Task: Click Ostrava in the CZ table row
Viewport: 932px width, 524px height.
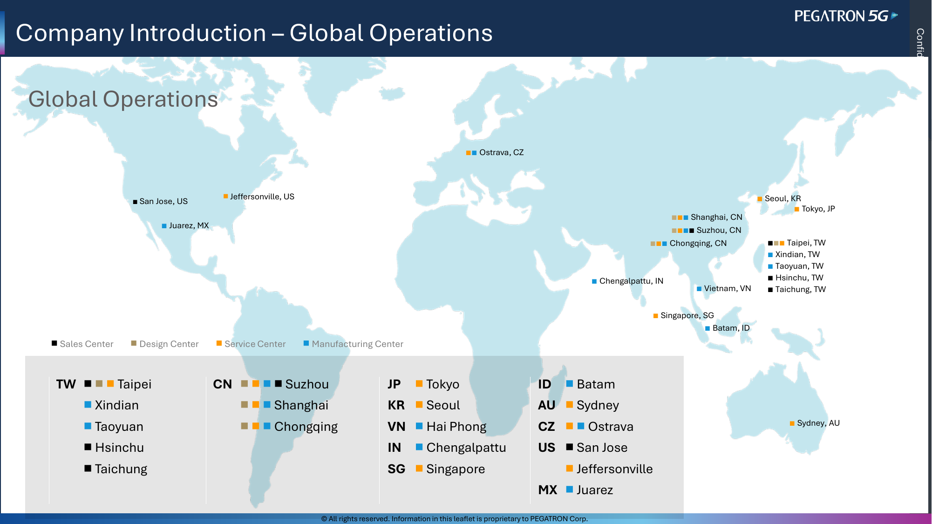Action: click(x=611, y=427)
